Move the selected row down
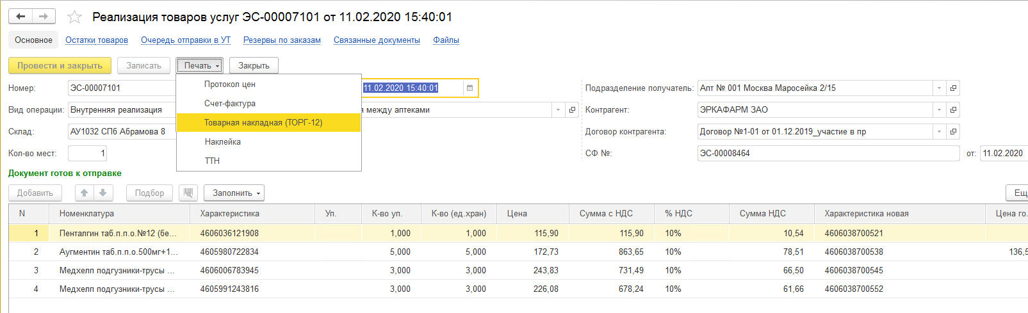 tap(103, 193)
